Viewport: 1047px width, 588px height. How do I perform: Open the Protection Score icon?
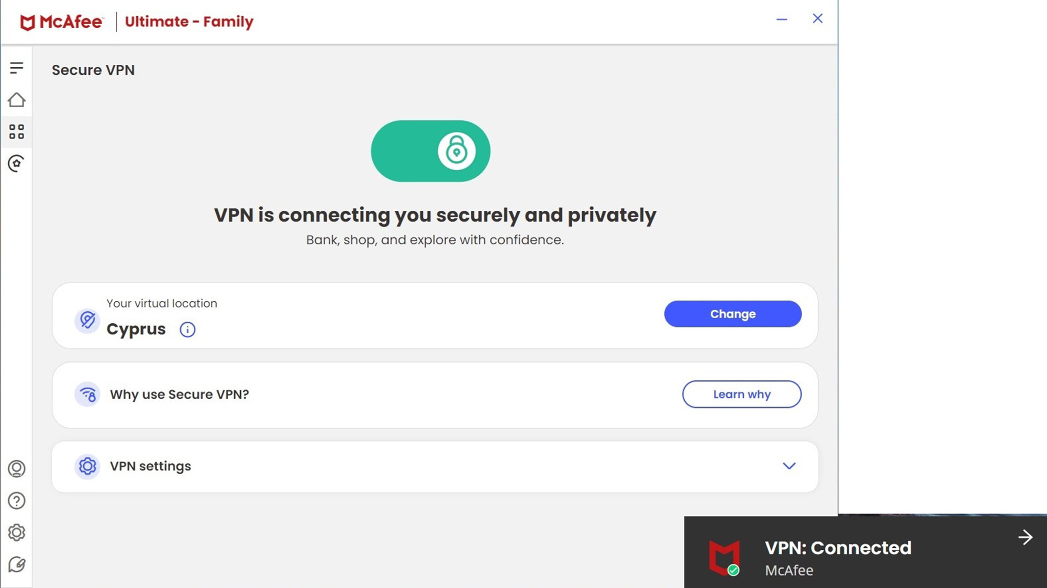[x=17, y=164]
